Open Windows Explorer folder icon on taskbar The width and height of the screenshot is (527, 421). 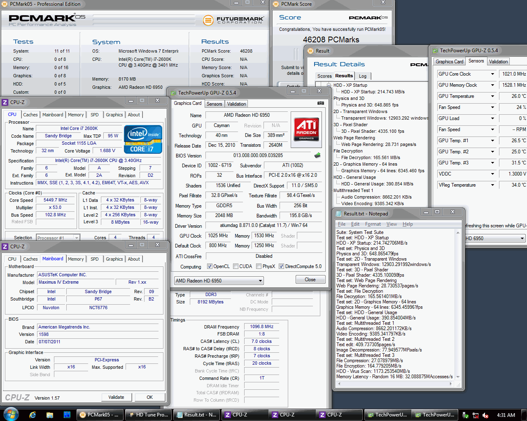click(x=50, y=415)
